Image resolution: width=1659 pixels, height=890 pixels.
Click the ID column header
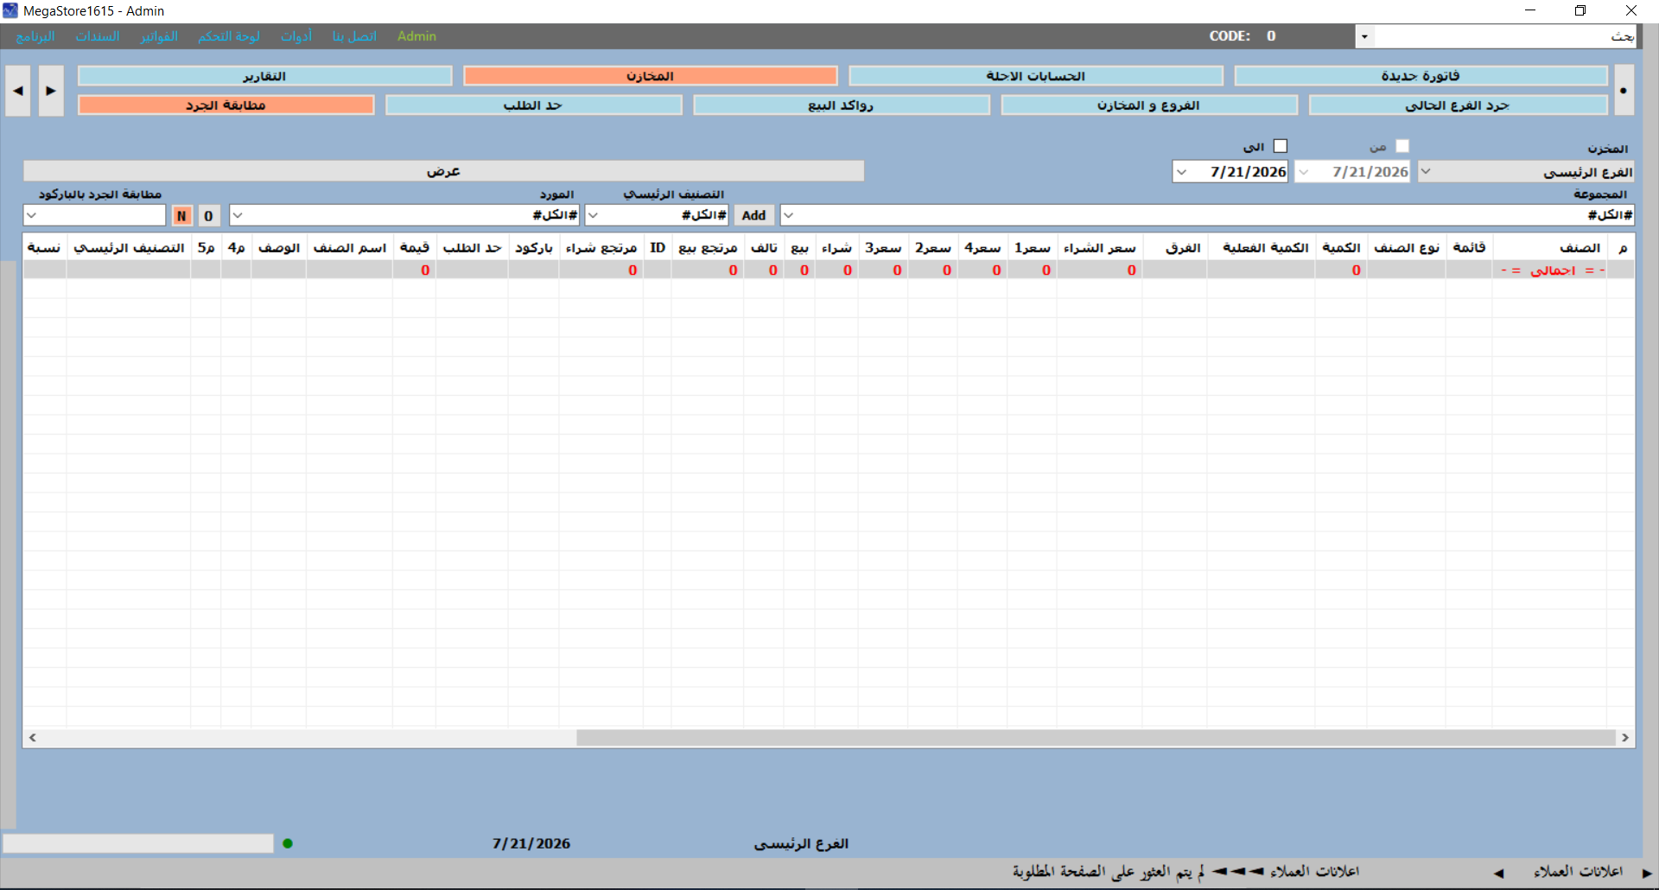(x=658, y=248)
